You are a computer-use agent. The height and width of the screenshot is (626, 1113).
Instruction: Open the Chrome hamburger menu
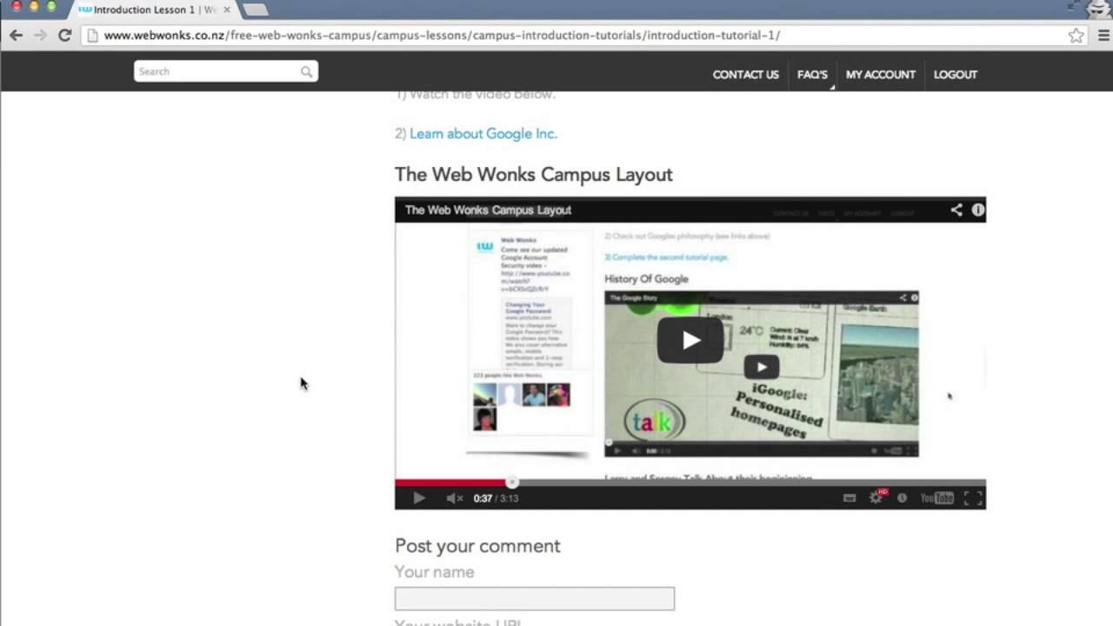click(x=1103, y=36)
